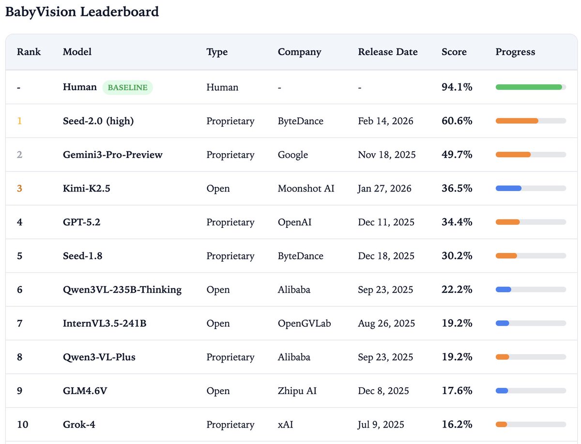Screen dimensions: 581x444
Task: Open the Kimi-K2.5 model entry
Action: (x=87, y=189)
